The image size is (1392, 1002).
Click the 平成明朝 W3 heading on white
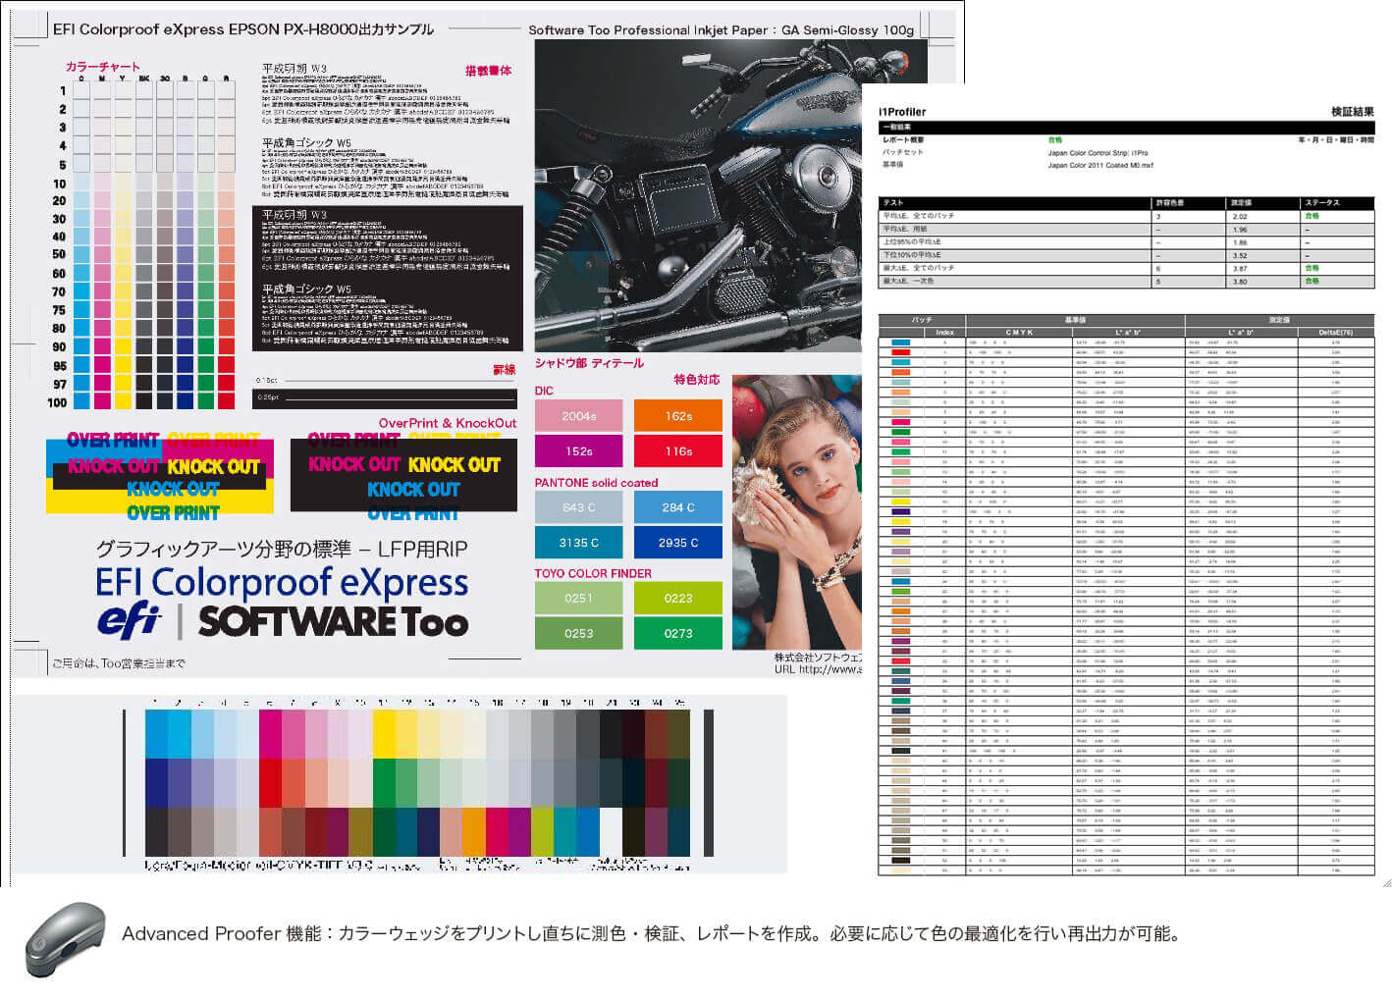tap(294, 69)
